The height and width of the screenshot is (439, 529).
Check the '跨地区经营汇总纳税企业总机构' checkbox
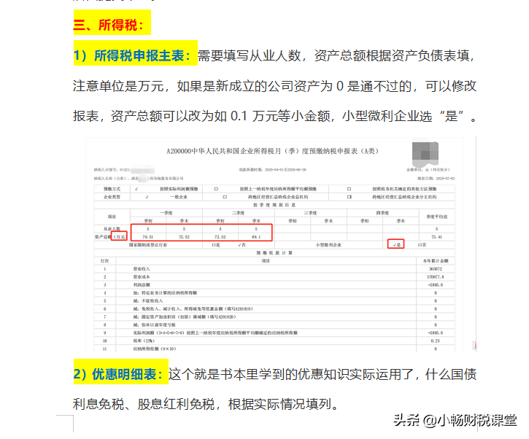(225, 197)
